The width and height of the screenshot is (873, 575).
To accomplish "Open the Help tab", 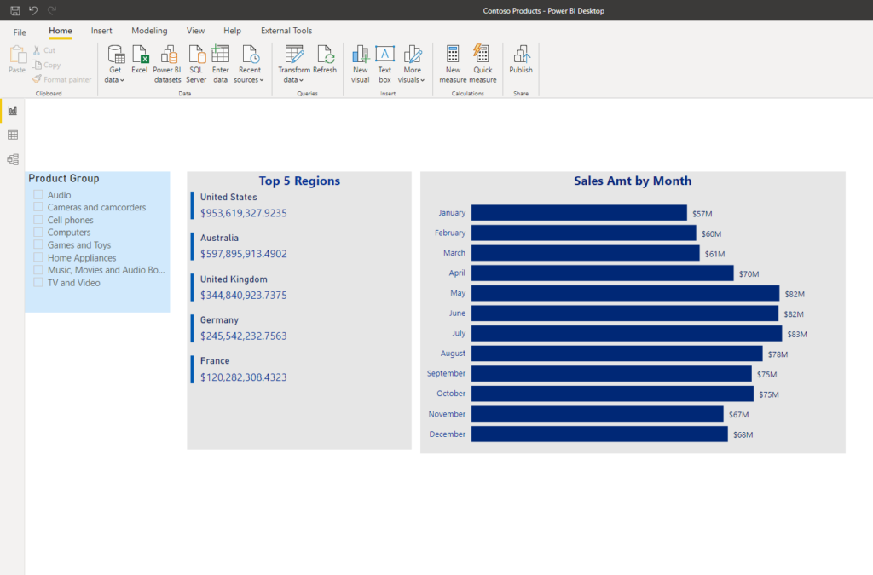I will point(232,31).
